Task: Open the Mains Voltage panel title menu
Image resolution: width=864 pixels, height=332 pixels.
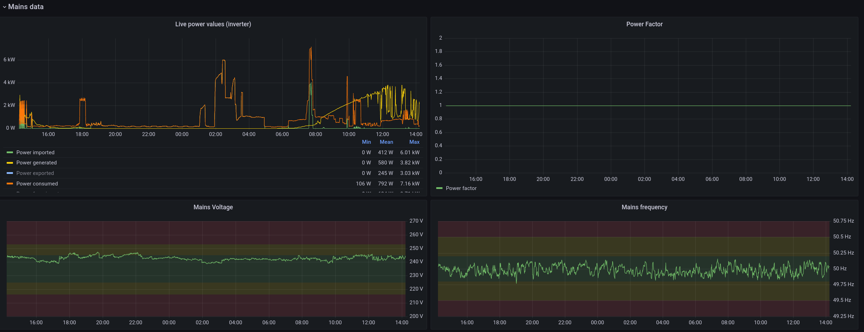Action: click(213, 207)
